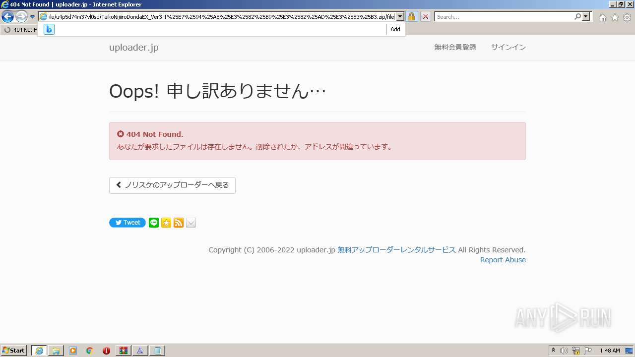Launch Chrome from the taskbar
This screenshot has height=357, width=635.
click(90, 351)
